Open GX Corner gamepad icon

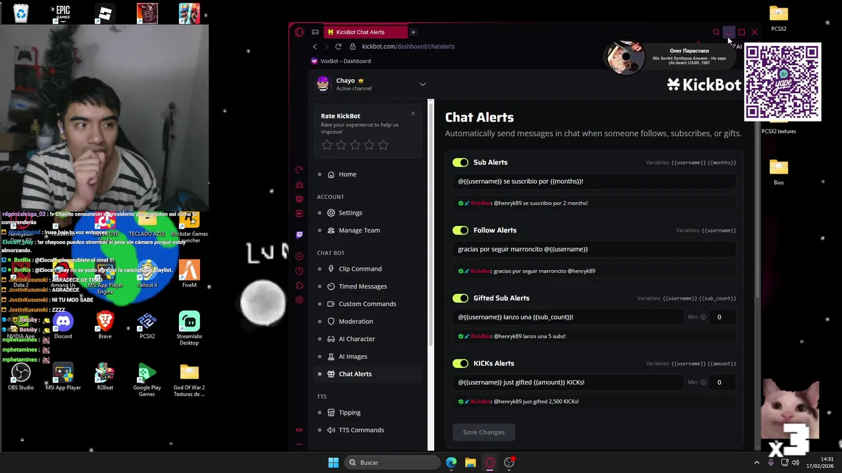pyautogui.click(x=315, y=32)
